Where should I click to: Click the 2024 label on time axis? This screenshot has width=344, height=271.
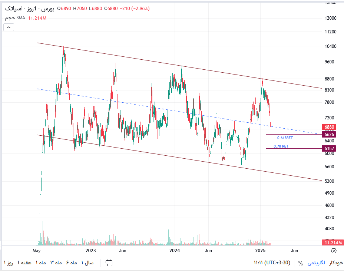(175, 251)
